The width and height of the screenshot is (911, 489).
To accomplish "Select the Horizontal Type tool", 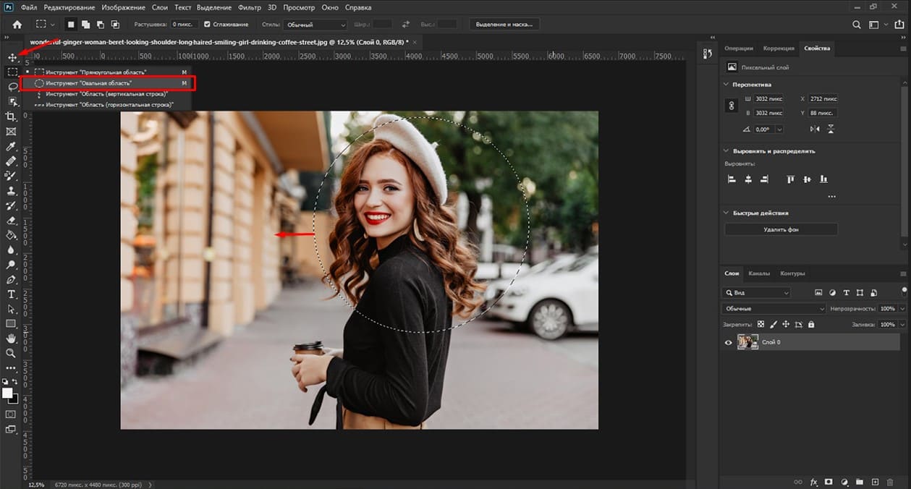I will 11,294.
